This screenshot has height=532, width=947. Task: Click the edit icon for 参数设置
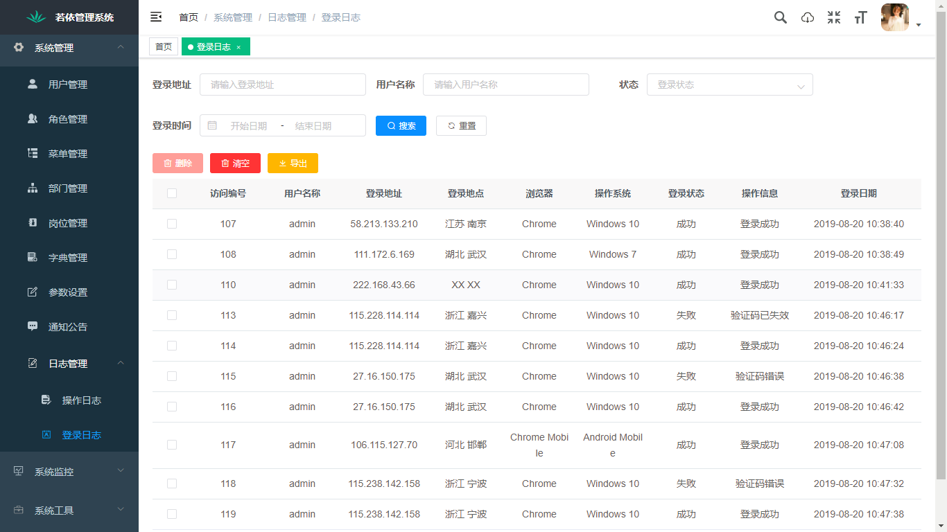coord(33,292)
